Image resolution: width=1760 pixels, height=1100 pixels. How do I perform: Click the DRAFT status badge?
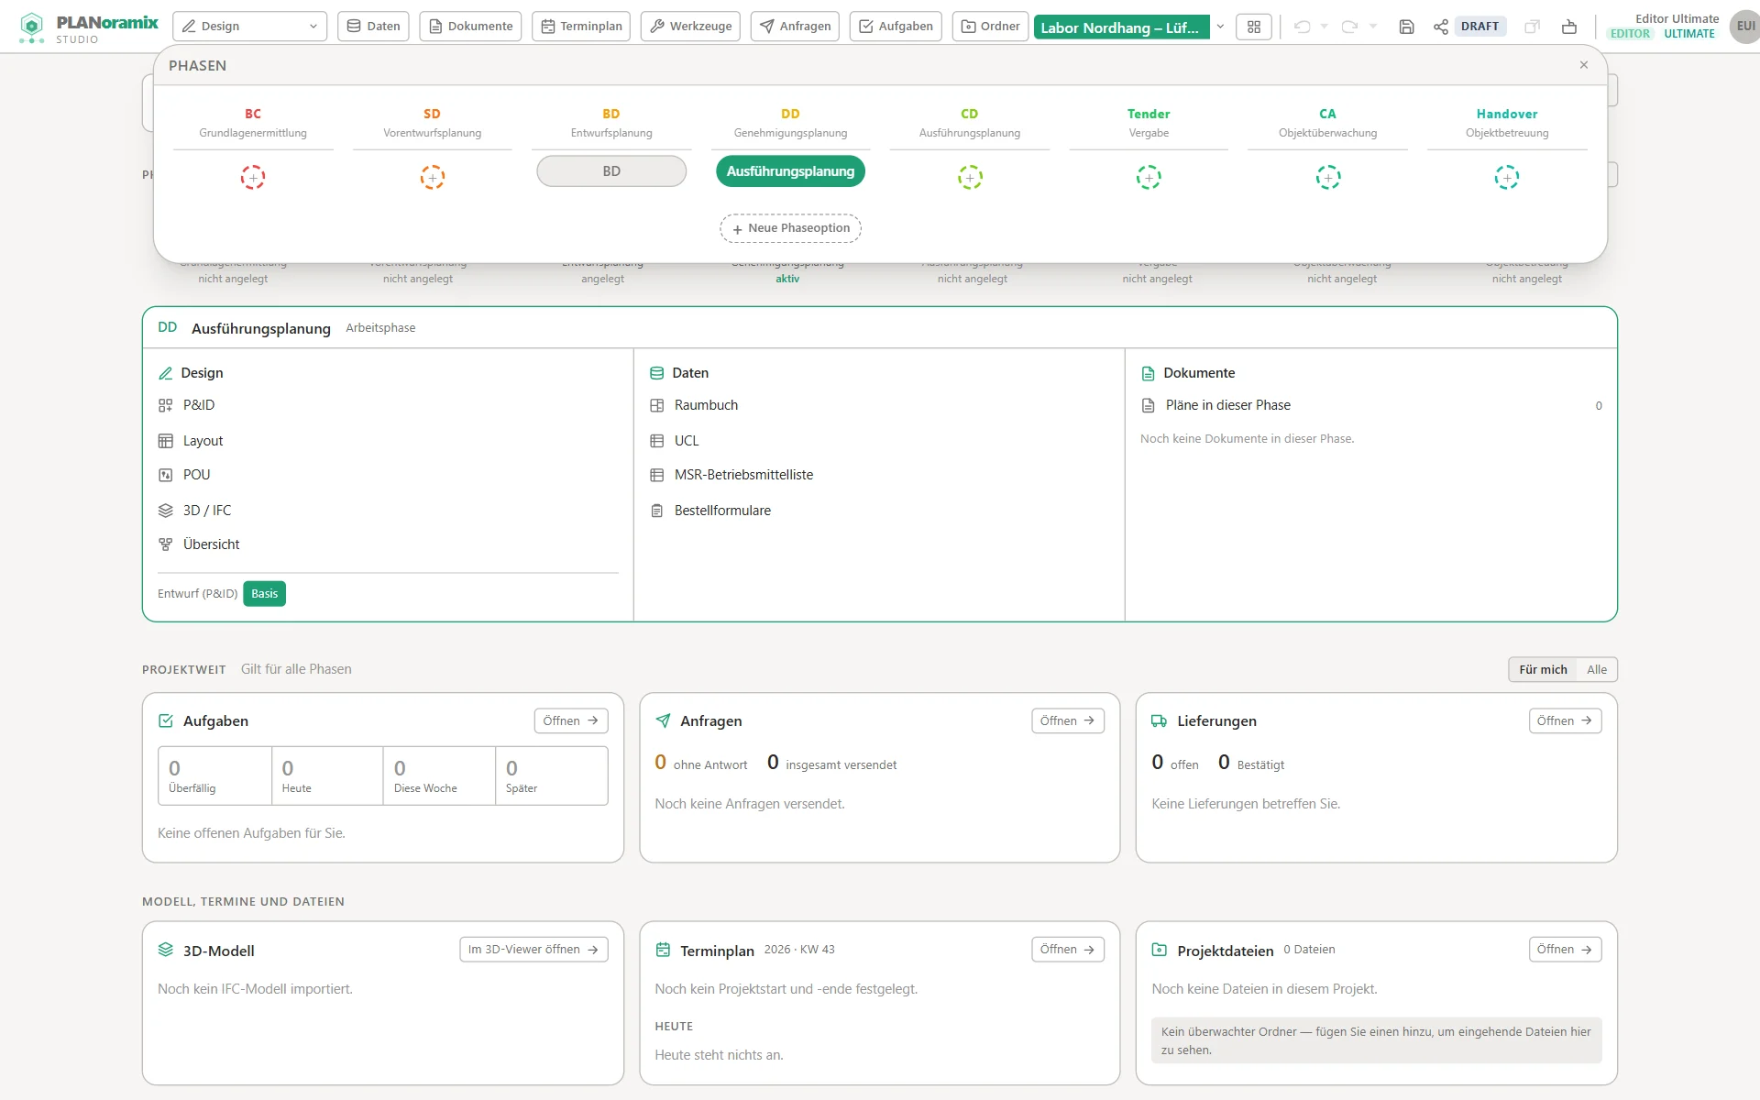coord(1480,27)
